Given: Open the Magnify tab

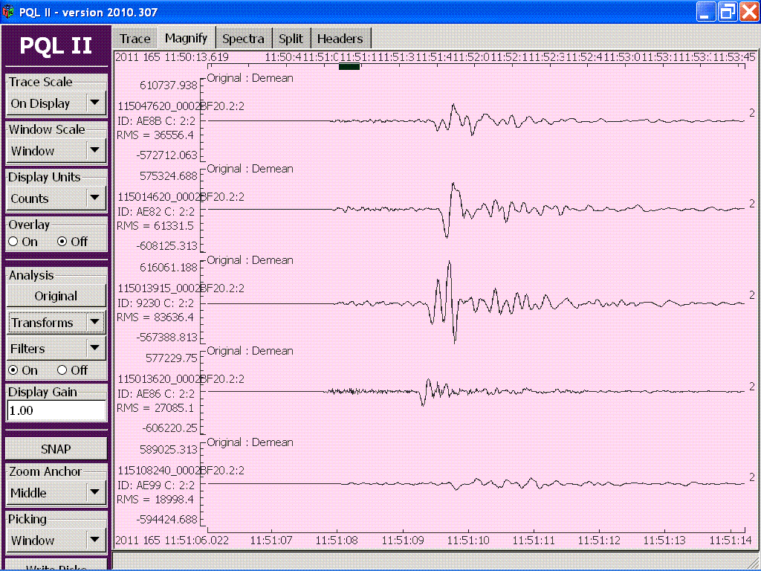Looking at the screenshot, I should pyautogui.click(x=186, y=37).
